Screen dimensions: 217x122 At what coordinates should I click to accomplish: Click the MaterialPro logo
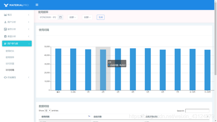[x=16, y=5]
